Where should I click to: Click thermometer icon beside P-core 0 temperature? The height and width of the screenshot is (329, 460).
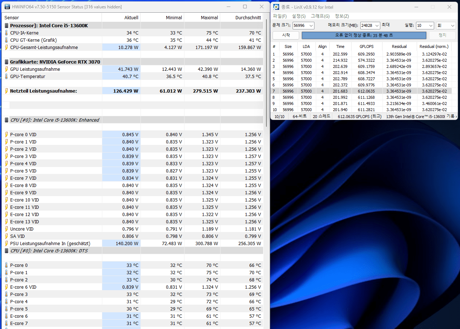(6, 265)
